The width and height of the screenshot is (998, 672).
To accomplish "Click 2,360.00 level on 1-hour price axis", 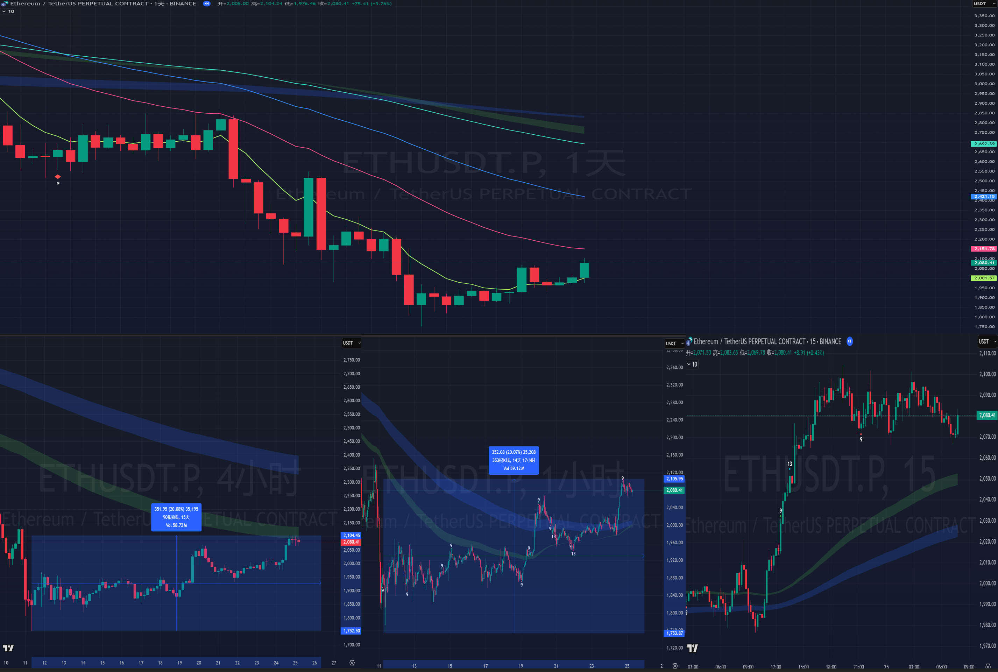I will point(674,367).
